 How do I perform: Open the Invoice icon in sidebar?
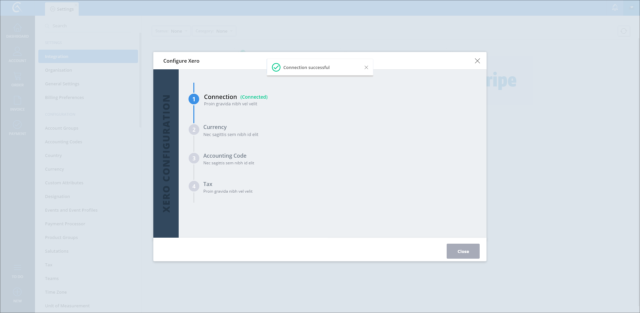(17, 101)
